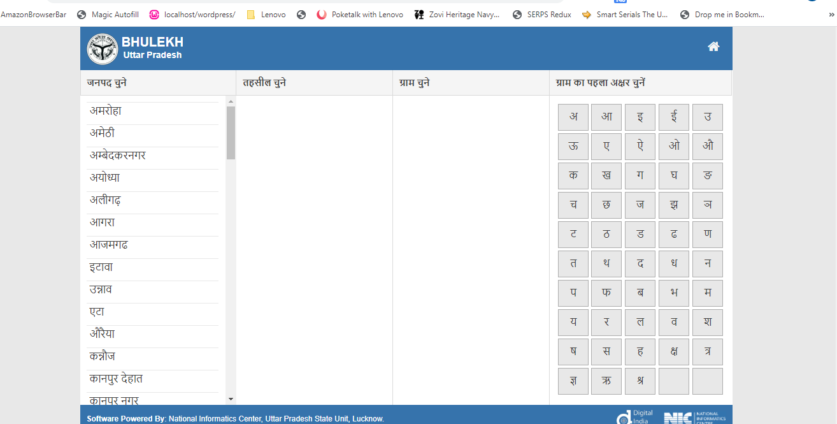
Task: Choose letter ट button
Action: (573, 235)
